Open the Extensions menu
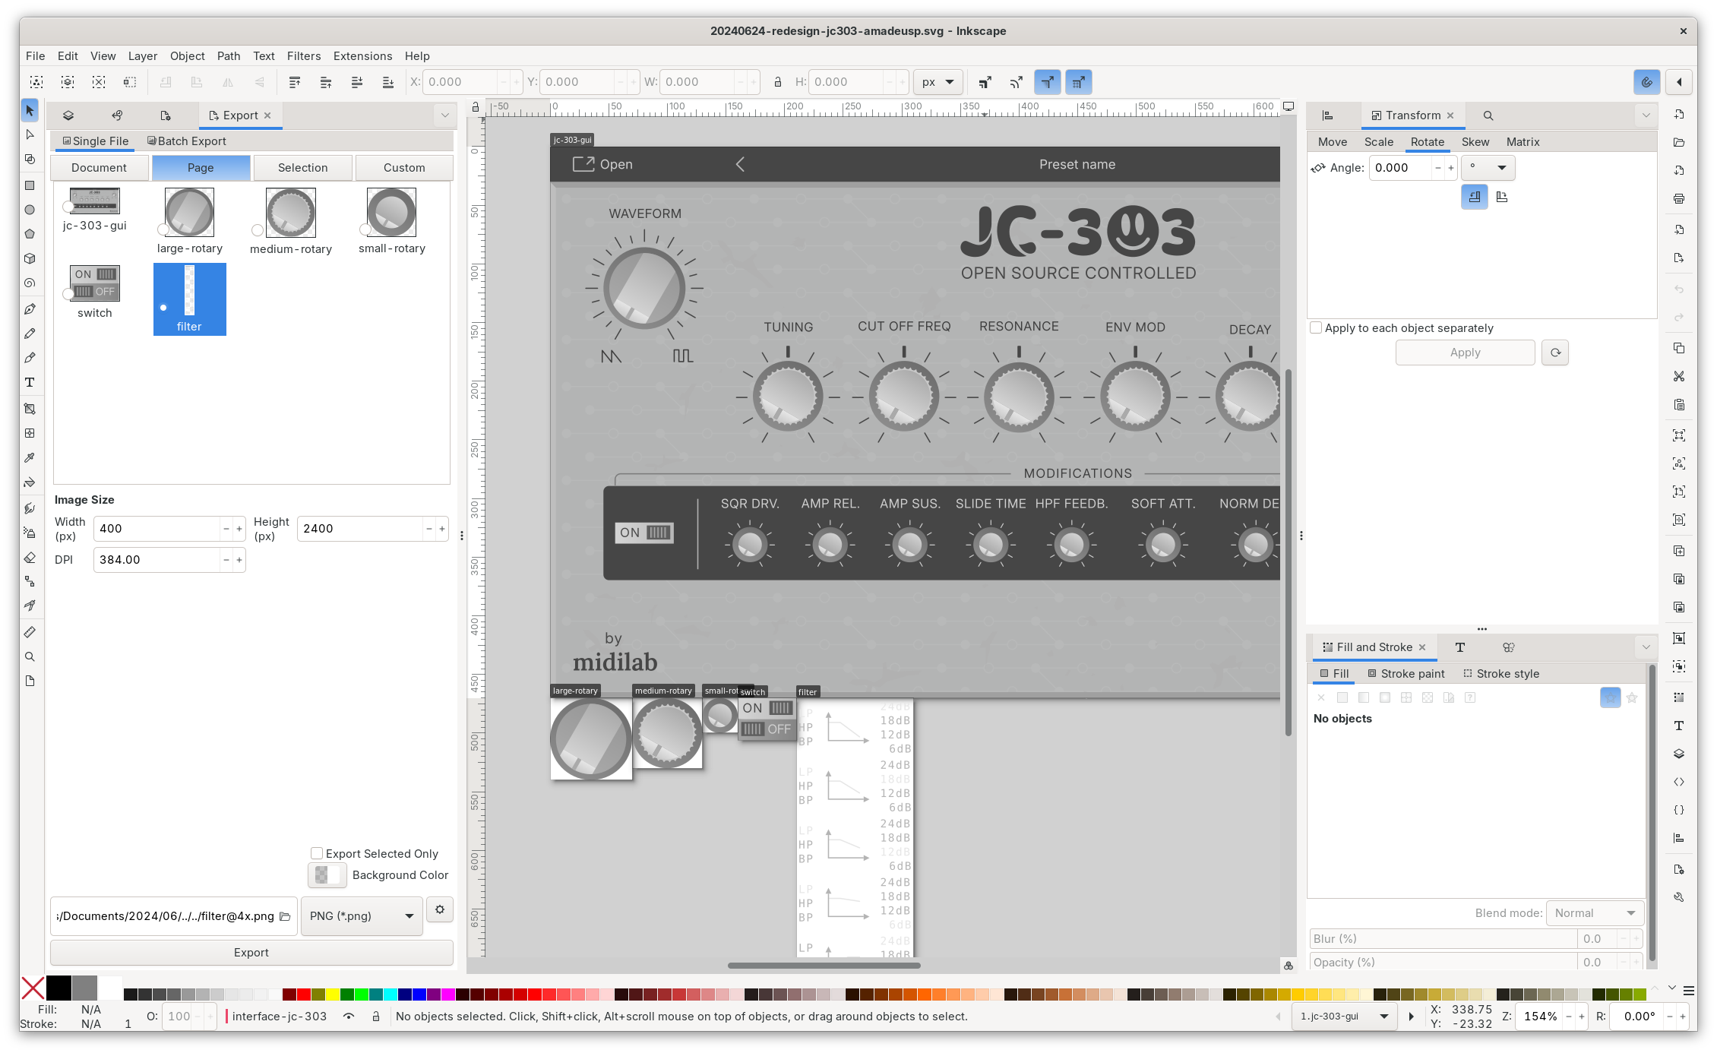 (362, 56)
